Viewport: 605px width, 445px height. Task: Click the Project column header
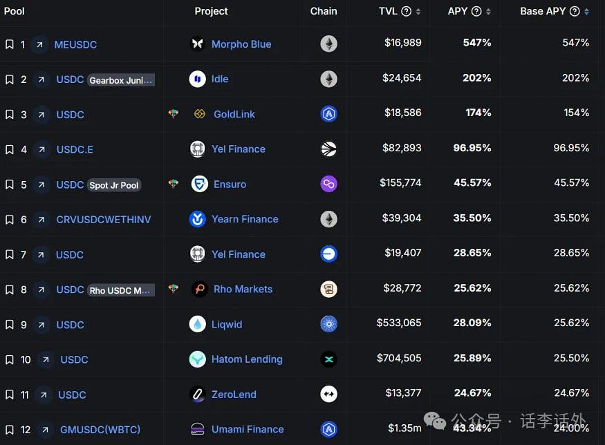point(211,11)
